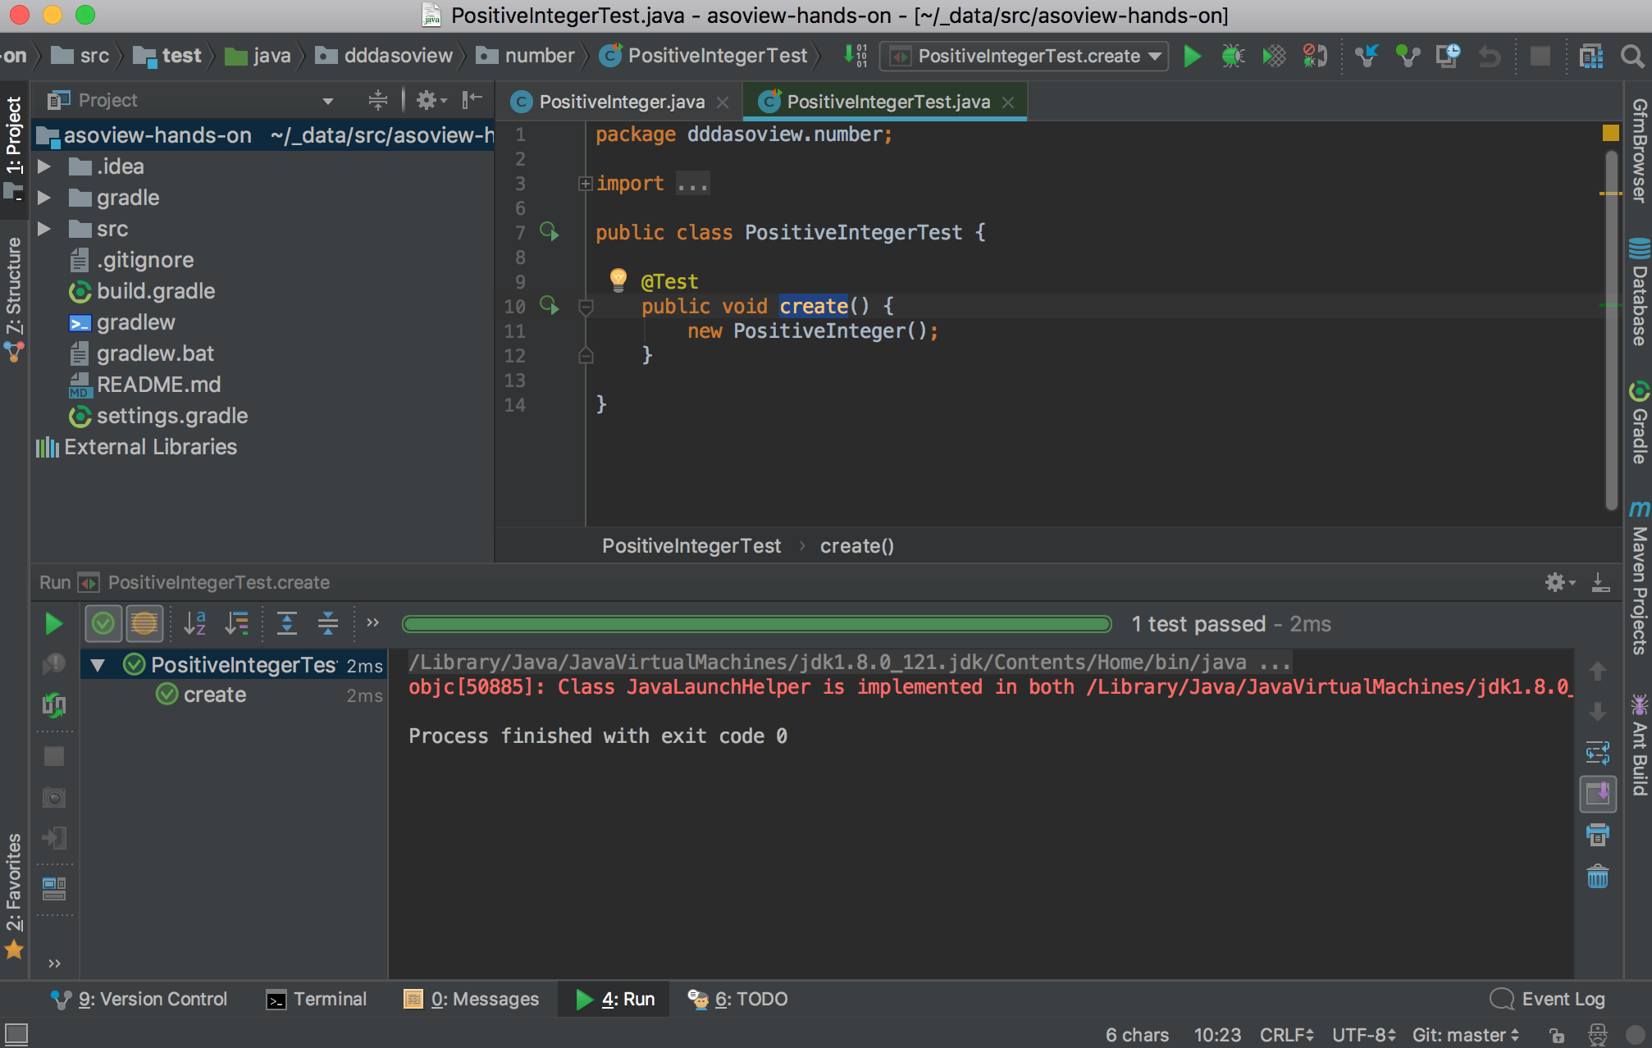This screenshot has width=1652, height=1048.
Task: Hide Project panel icon
Action: tap(472, 100)
